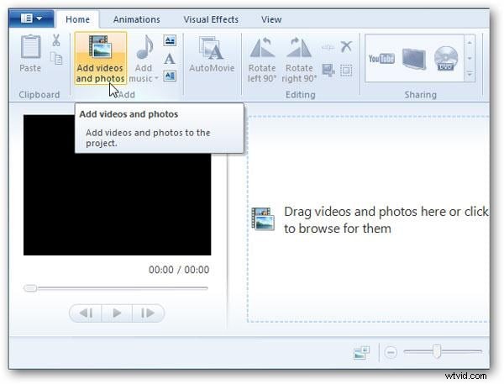This screenshot has width=504, height=384.
Task: Click the Add music note icon
Action: (x=144, y=48)
